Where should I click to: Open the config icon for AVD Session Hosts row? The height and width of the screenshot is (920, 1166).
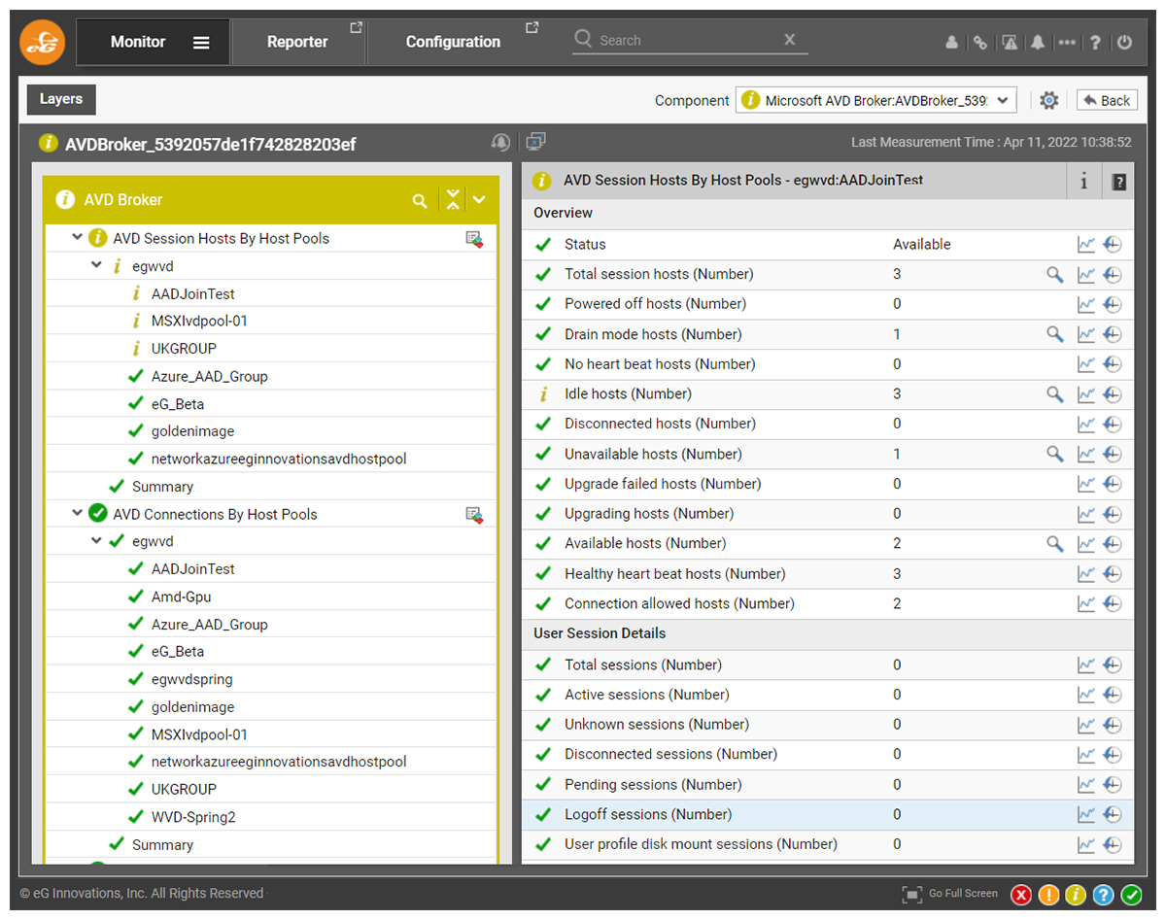(474, 239)
